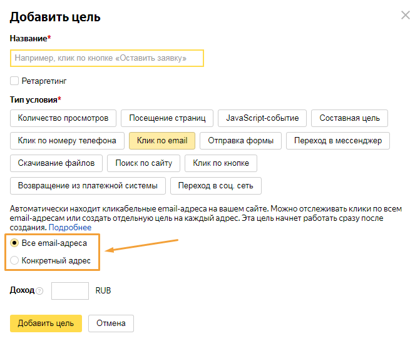Open the Подробнее link

(70, 228)
